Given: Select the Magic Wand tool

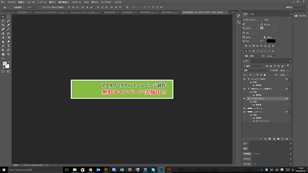Looking at the screenshot, I should (9, 21).
